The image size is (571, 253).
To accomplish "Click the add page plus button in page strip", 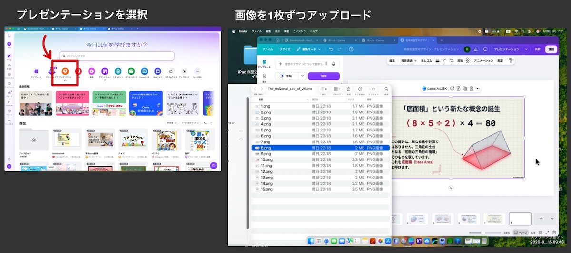I will 541,219.
